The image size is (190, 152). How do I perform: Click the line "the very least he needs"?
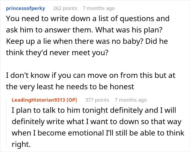tap(70, 86)
